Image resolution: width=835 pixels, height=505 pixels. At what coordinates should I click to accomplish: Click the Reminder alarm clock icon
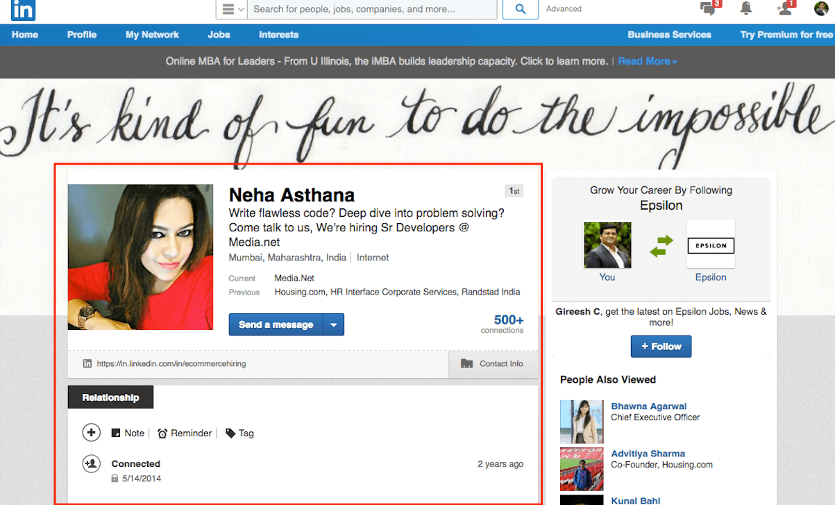coord(162,433)
